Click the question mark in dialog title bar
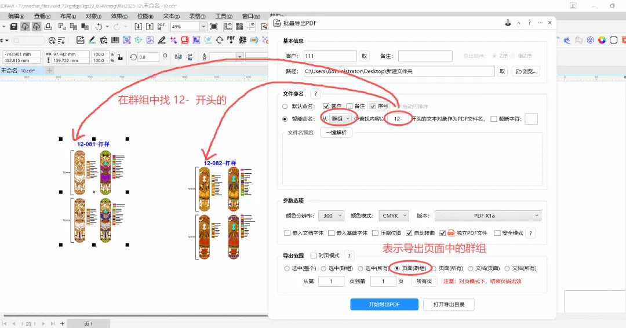This screenshot has height=328, width=626. 529,23
